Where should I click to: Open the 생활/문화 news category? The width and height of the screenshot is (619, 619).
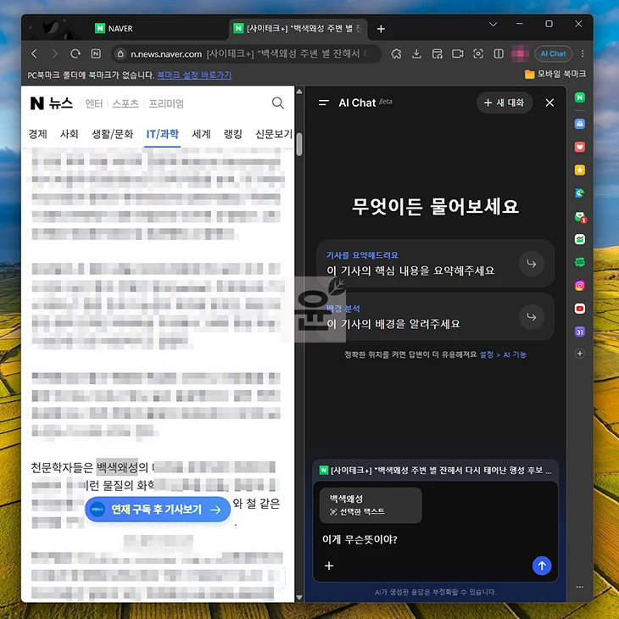113,134
